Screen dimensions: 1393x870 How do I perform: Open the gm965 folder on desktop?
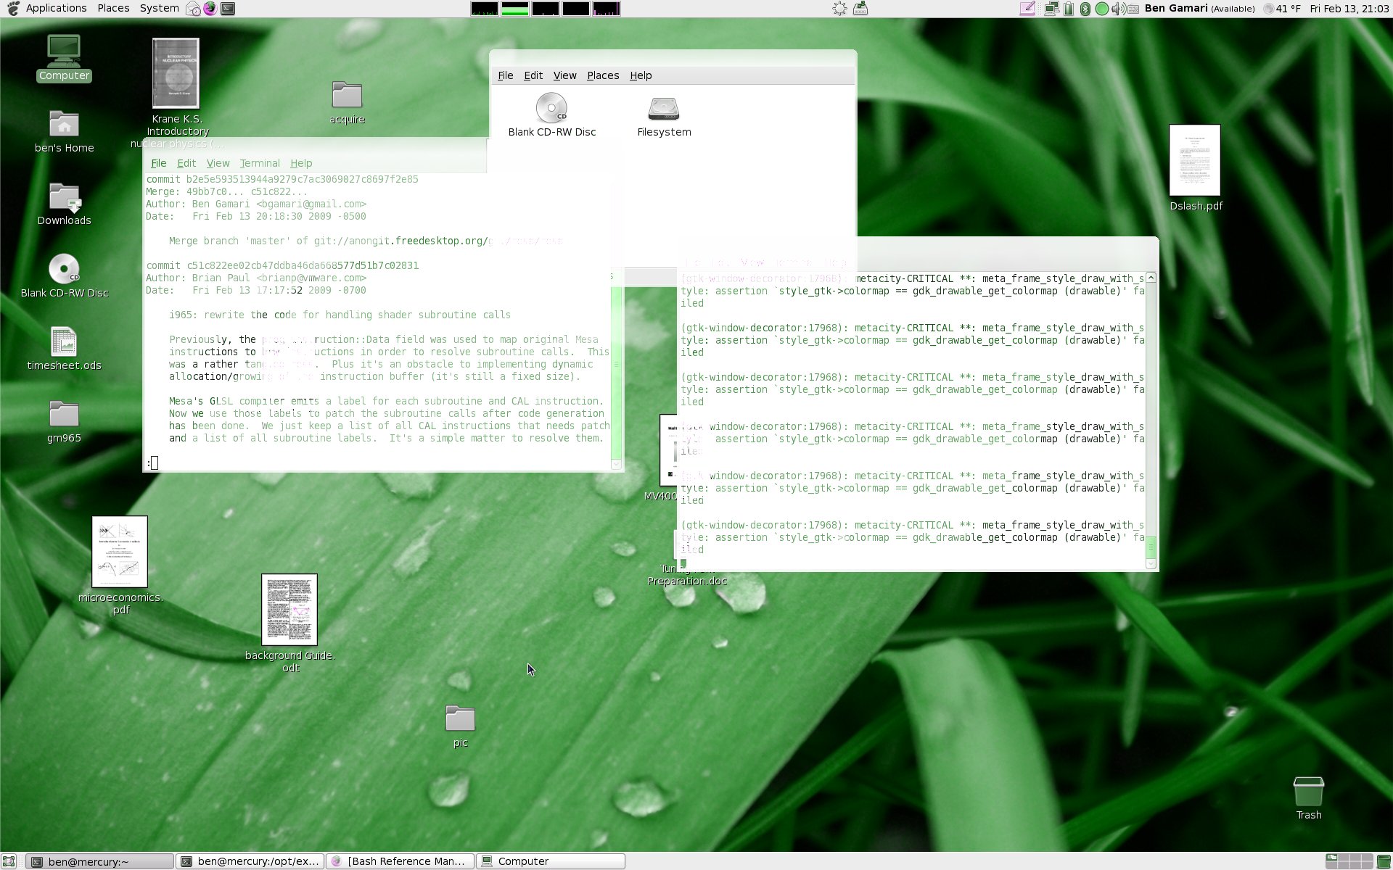tap(64, 415)
